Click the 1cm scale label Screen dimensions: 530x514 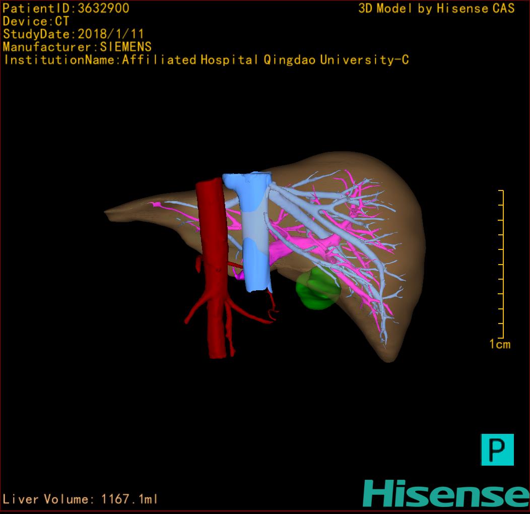point(499,345)
